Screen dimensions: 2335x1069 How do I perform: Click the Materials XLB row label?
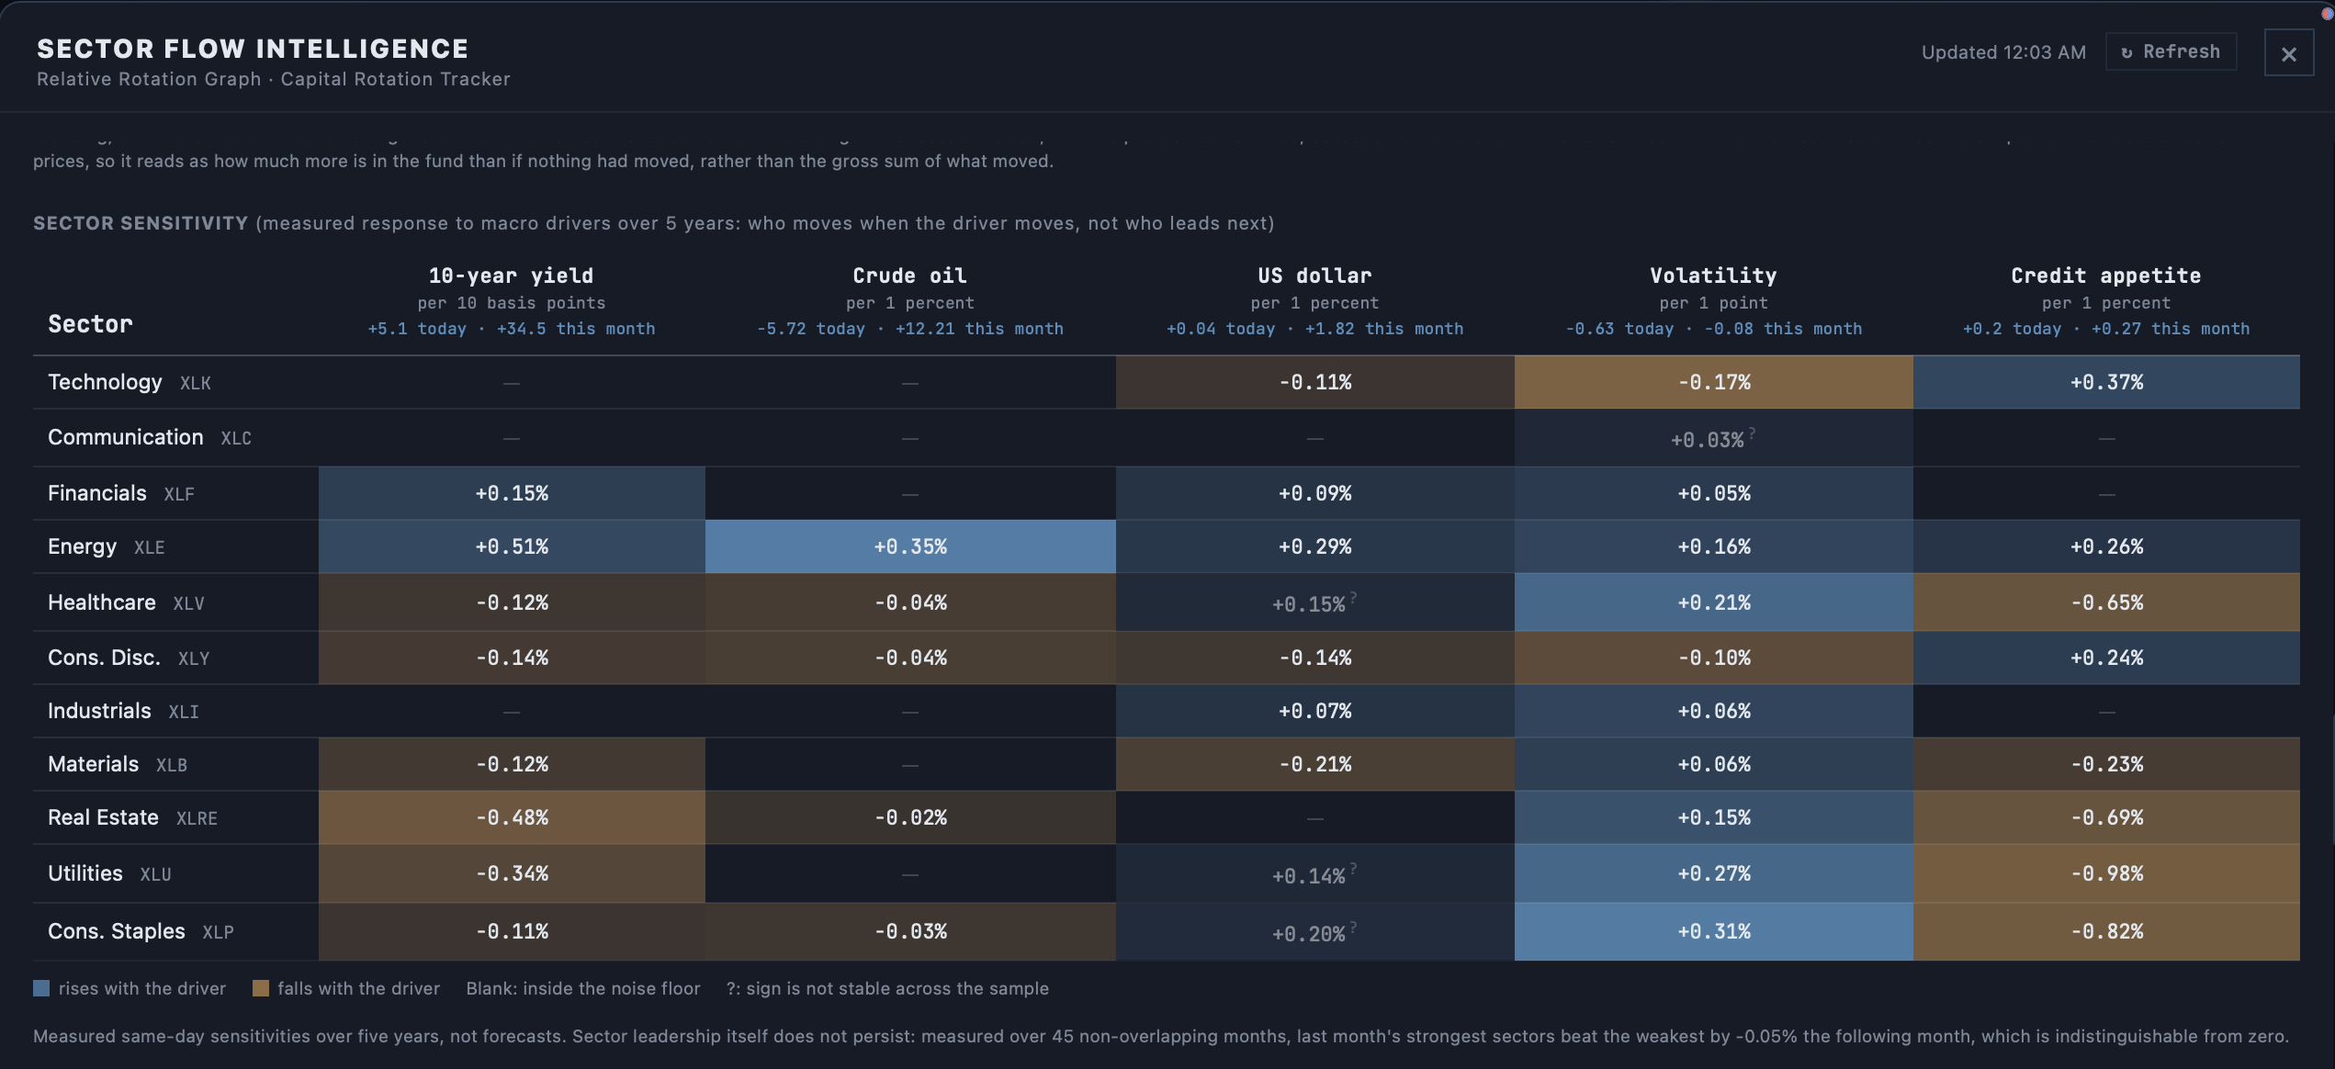tap(118, 764)
